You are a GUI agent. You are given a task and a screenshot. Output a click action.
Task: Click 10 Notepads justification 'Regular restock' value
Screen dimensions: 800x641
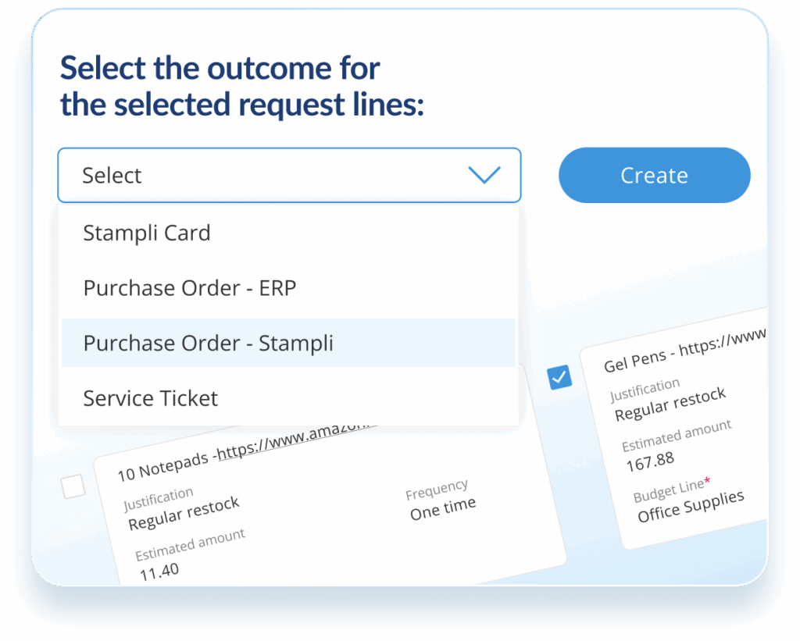click(184, 513)
